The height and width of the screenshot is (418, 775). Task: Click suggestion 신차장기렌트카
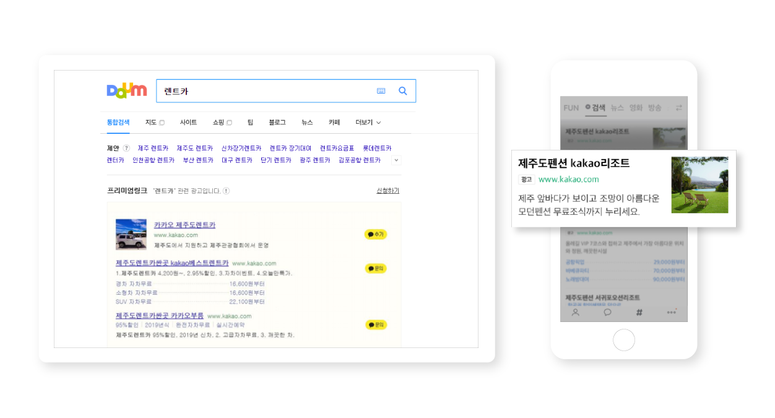pos(241,149)
